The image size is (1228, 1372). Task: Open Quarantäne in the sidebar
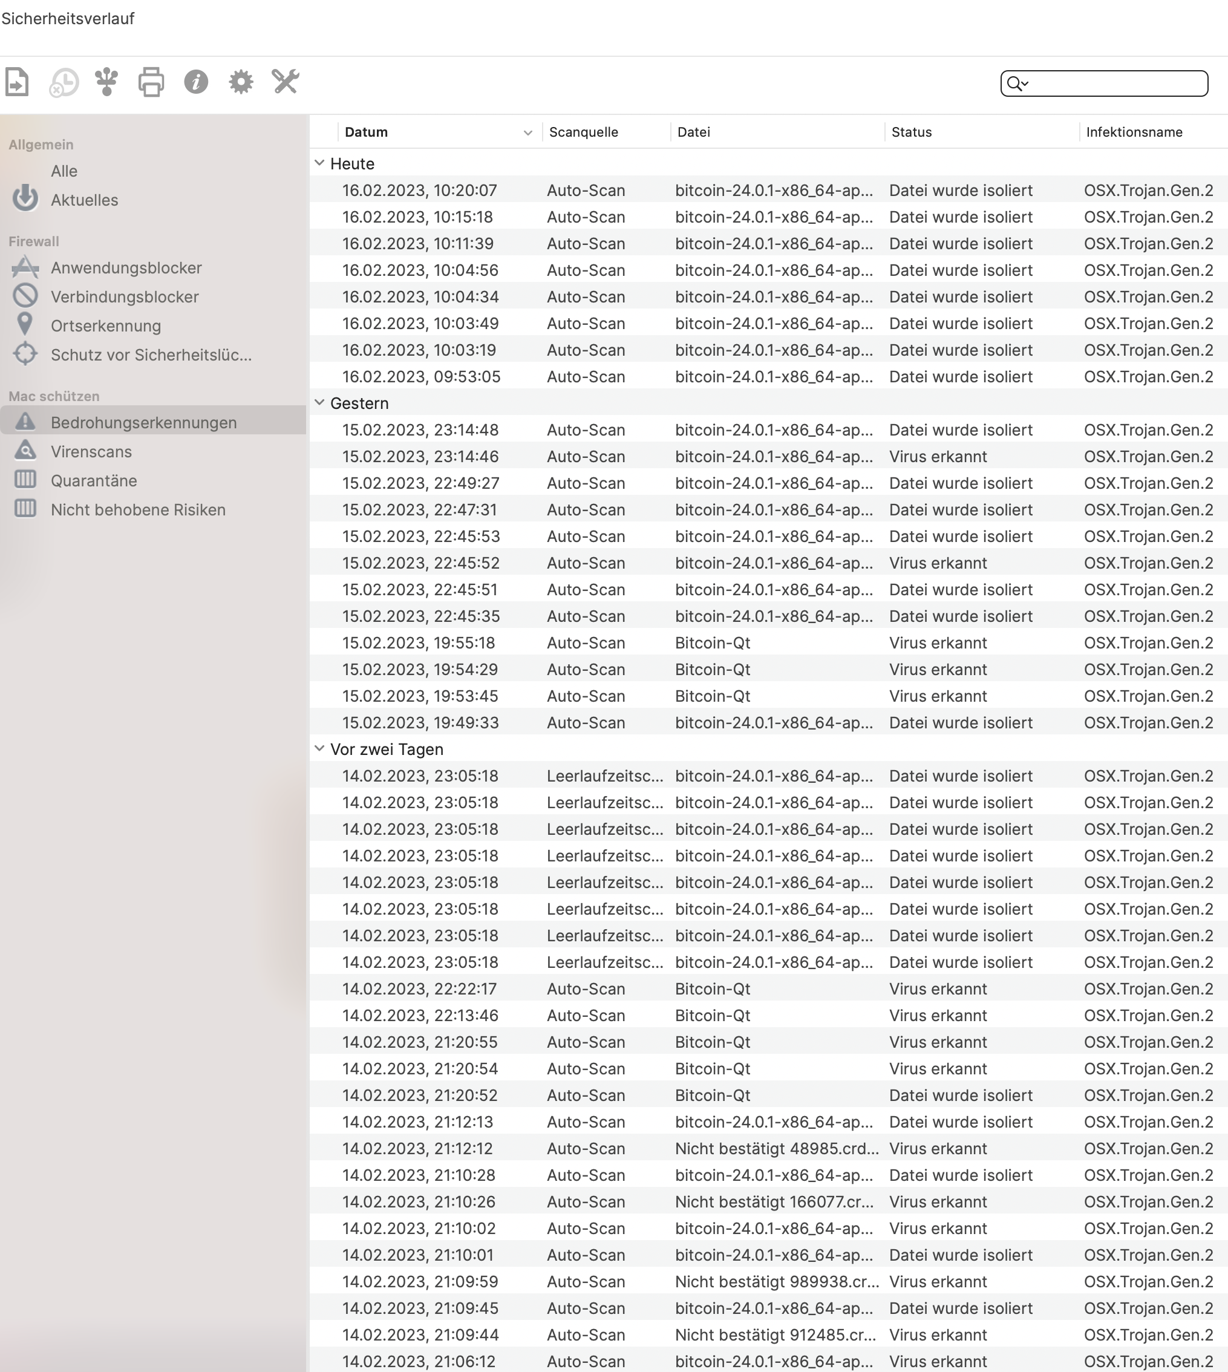coord(94,480)
